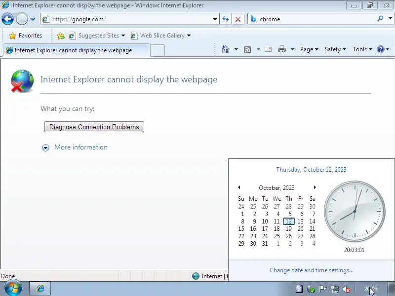Click Internet Explorer taskbar button
Image resolution: width=395 pixels, height=296 pixels.
point(40,289)
